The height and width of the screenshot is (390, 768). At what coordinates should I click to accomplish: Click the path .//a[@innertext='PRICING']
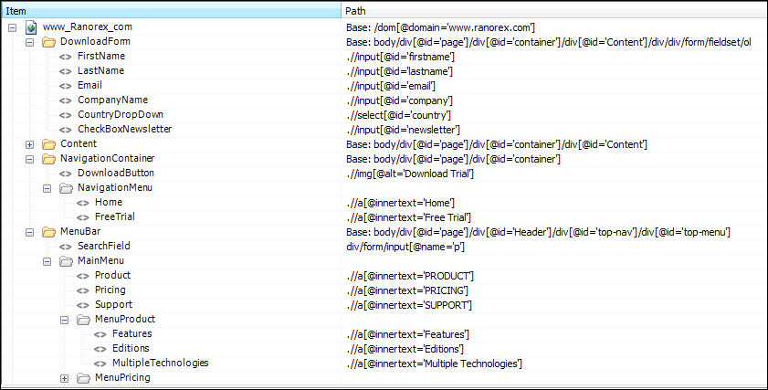[x=407, y=291]
